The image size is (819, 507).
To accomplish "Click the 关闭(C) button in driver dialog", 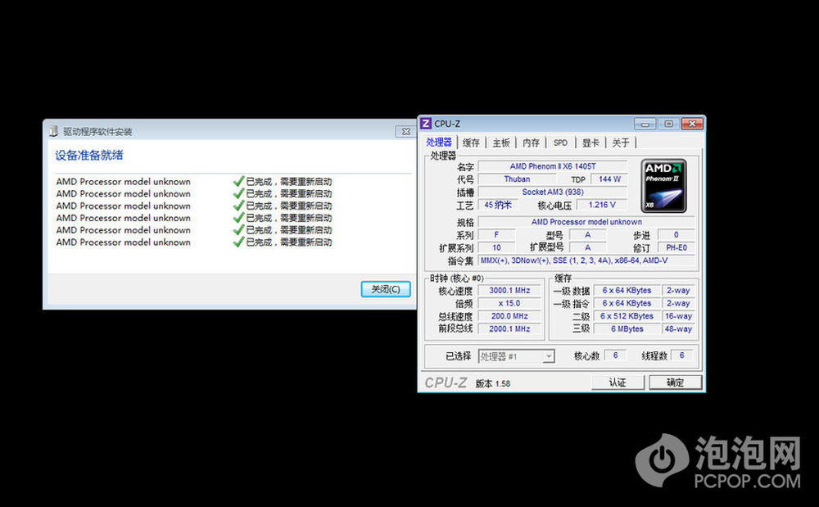I will [386, 289].
